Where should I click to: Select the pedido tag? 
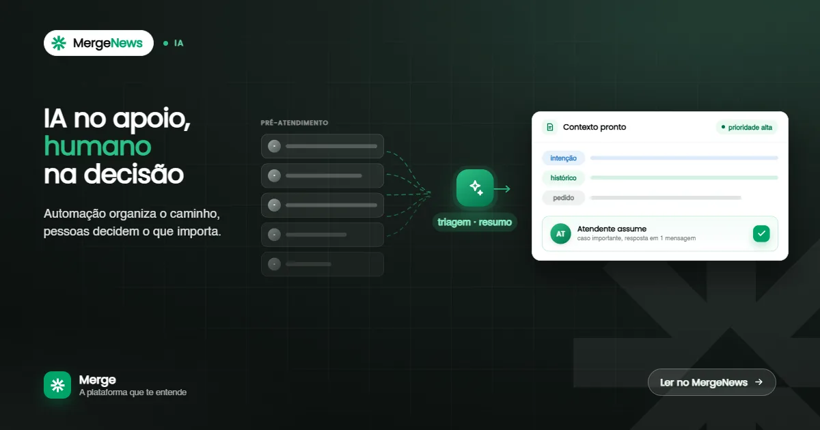pyautogui.click(x=564, y=198)
